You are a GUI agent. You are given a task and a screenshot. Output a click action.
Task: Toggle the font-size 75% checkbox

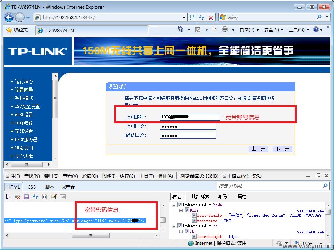pyautogui.click(x=194, y=221)
